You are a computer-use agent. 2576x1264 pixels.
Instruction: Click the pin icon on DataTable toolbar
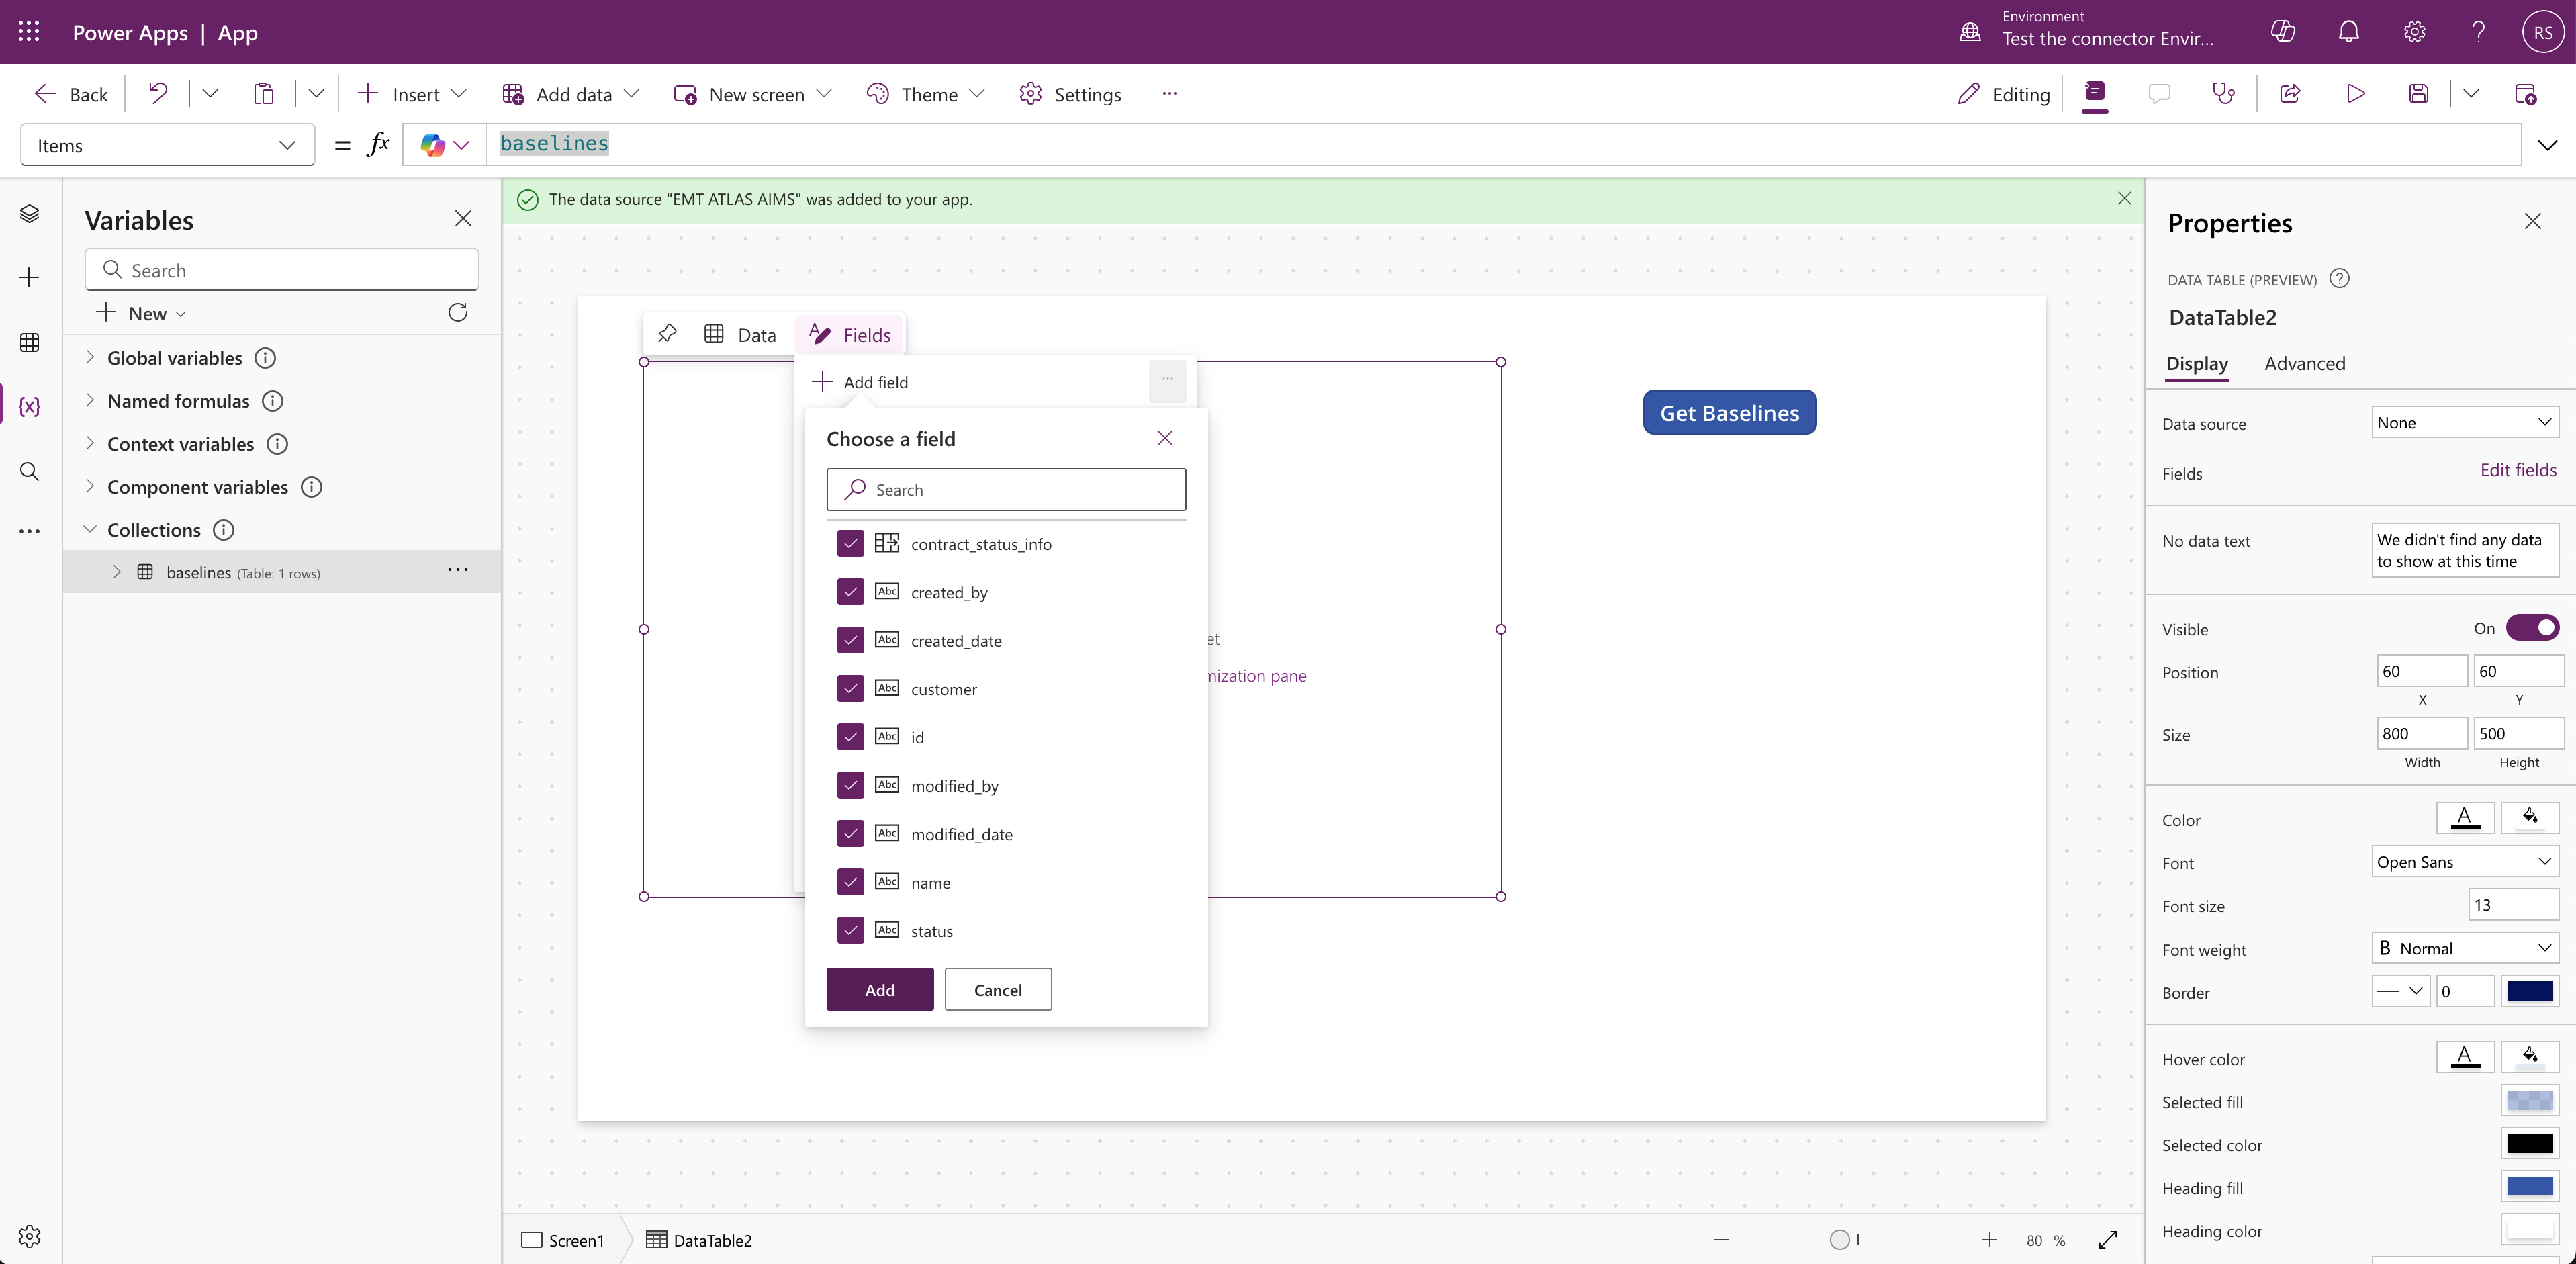point(667,334)
